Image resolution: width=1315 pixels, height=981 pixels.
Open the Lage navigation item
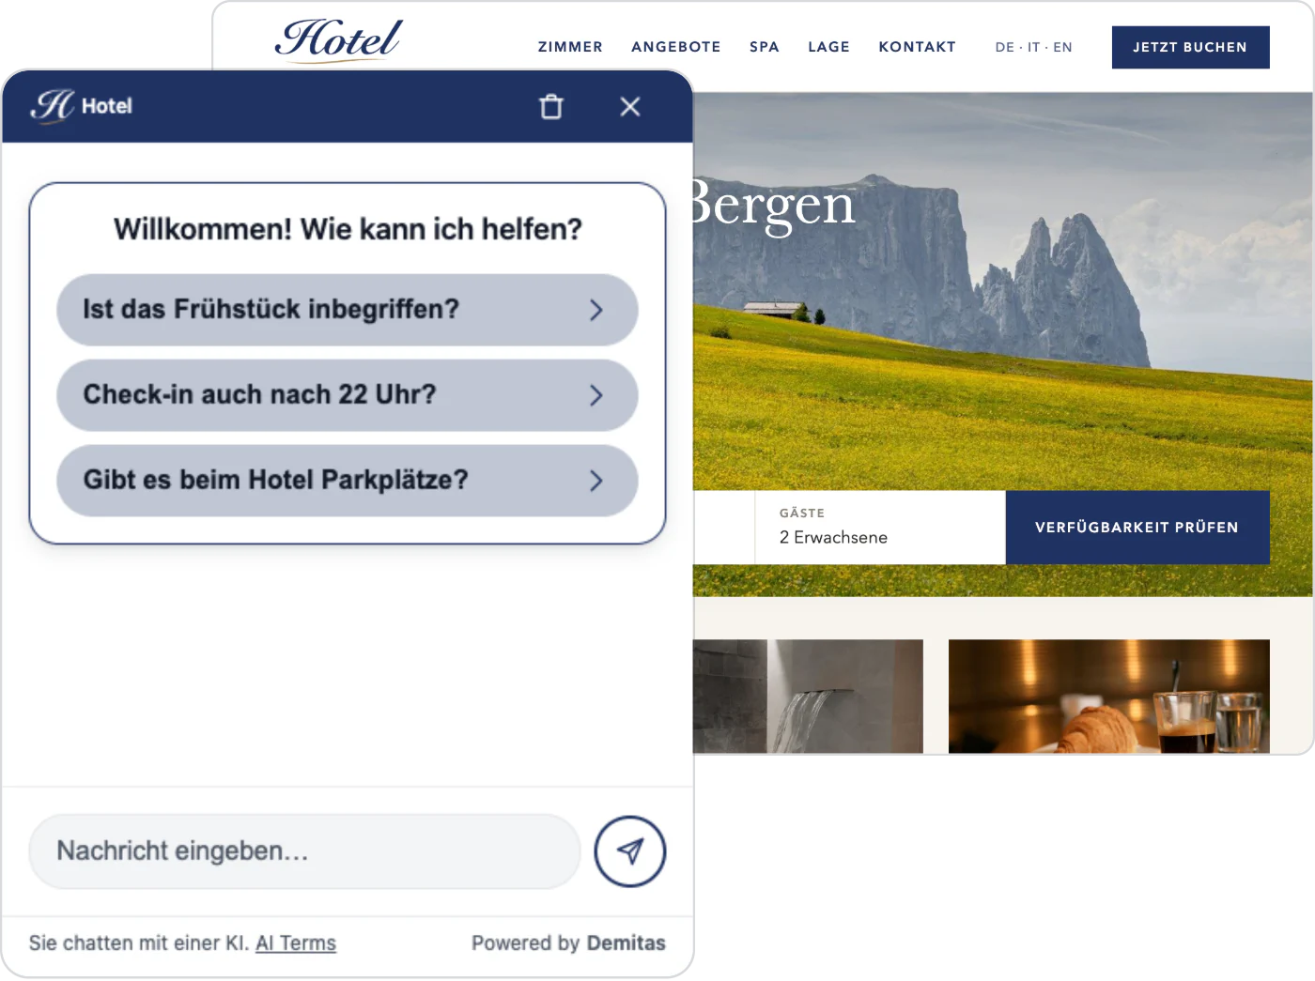point(828,47)
